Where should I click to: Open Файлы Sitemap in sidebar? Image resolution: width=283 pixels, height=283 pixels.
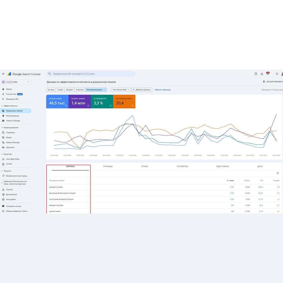(x=13, y=142)
